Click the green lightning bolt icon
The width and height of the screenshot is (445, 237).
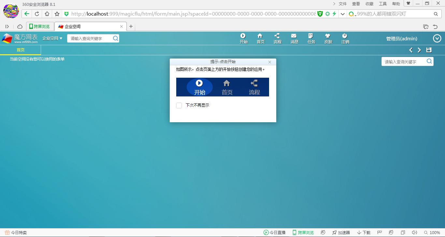pyautogui.click(x=334, y=14)
